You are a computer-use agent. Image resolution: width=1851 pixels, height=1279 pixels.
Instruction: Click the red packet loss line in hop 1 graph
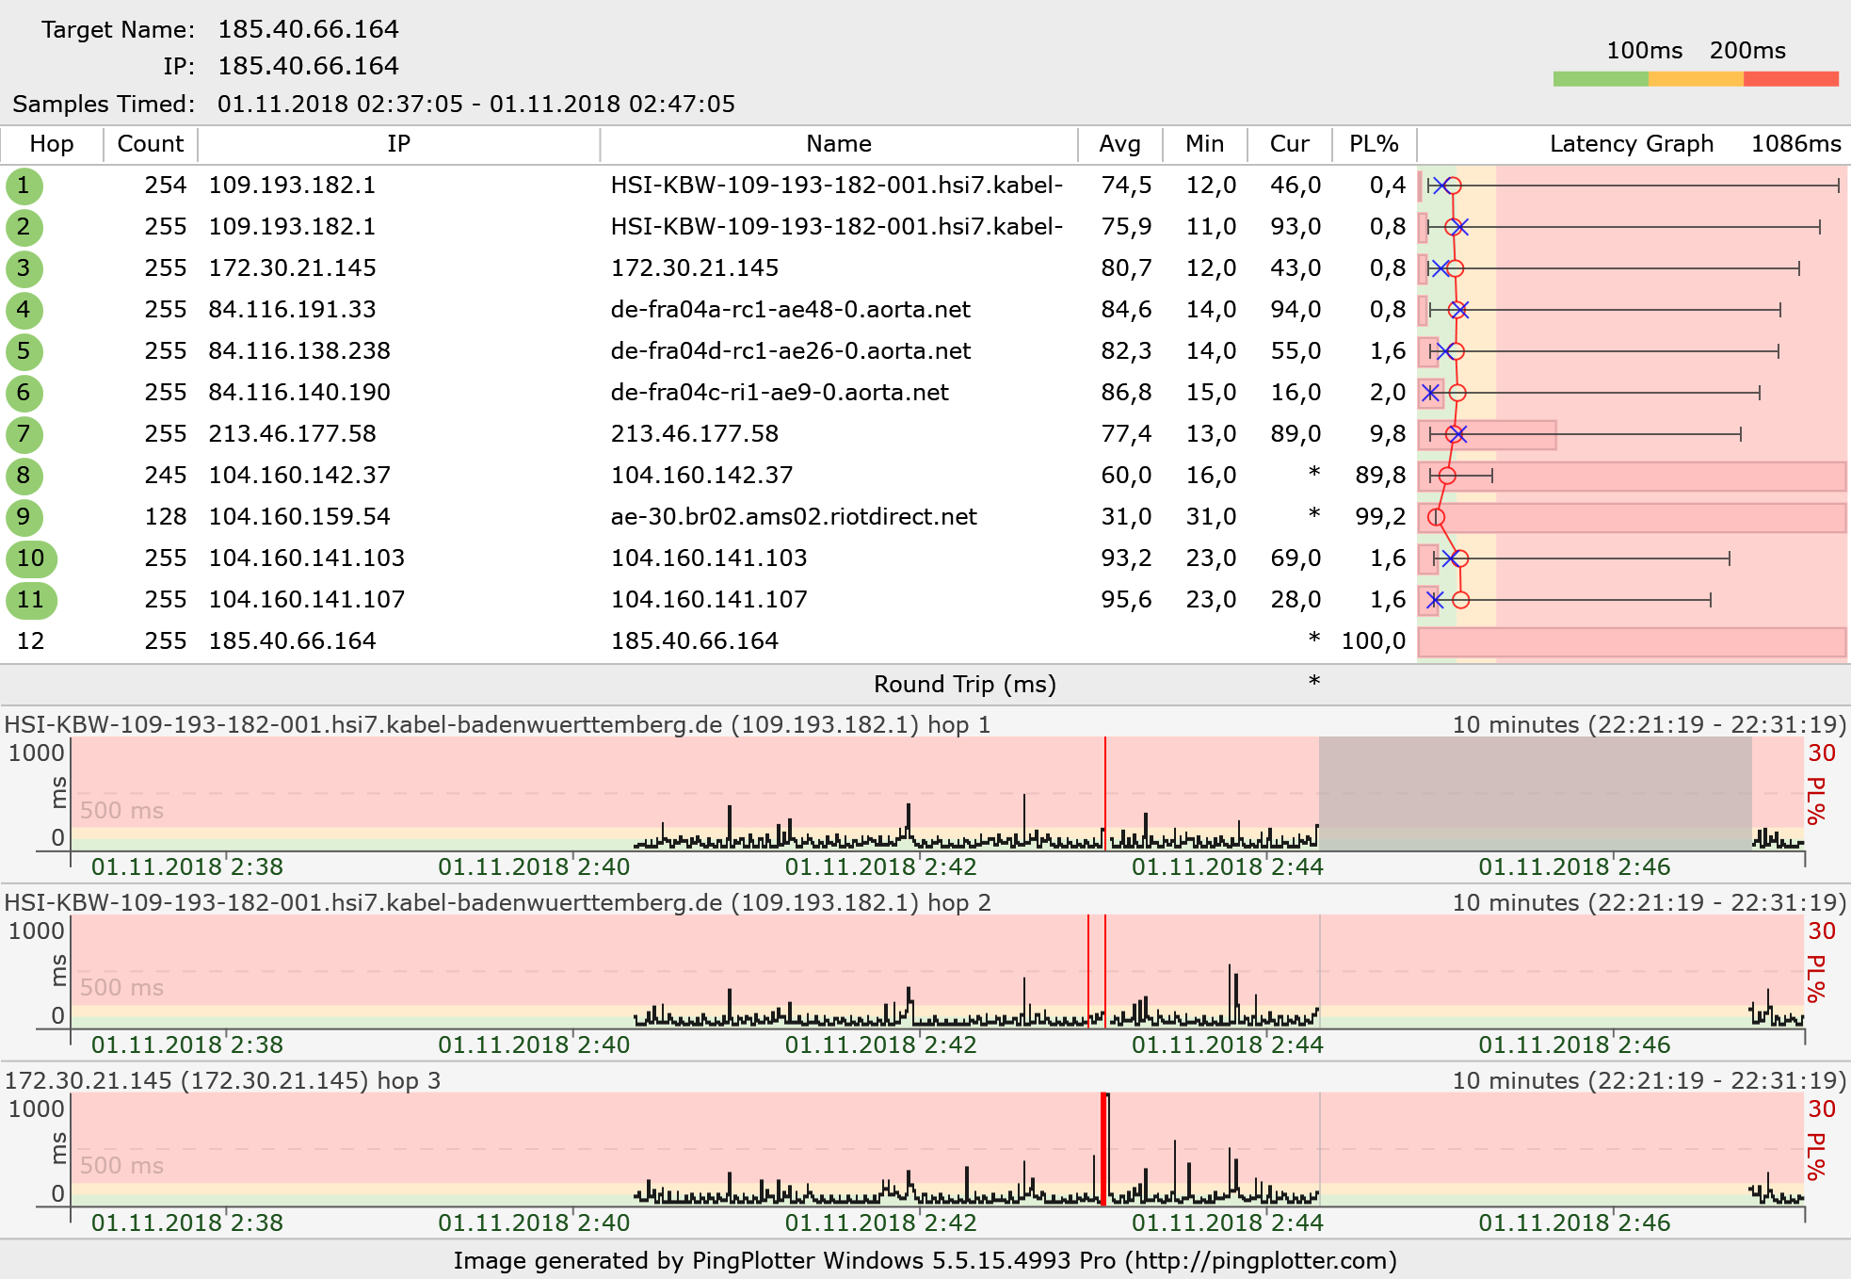coord(1105,793)
